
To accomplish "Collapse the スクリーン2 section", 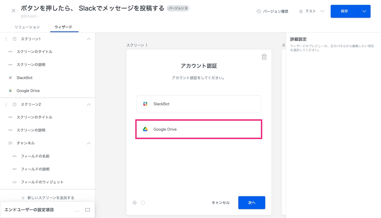I will [89, 104].
